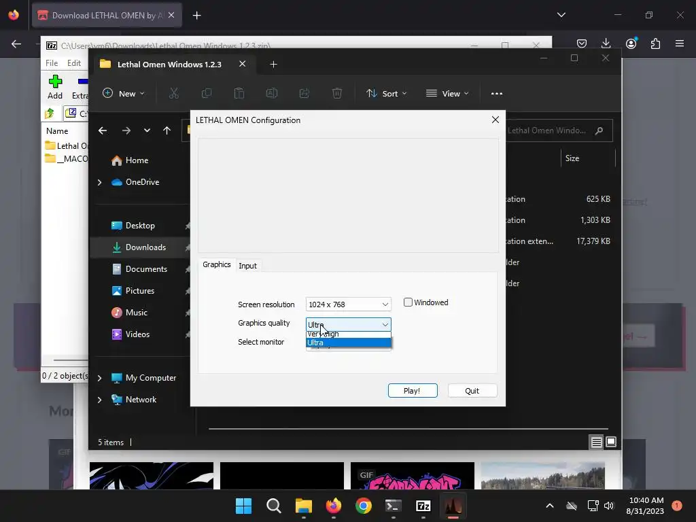Click the Paste icon in Explorer toolbar
The image size is (696, 522).
tap(239, 93)
